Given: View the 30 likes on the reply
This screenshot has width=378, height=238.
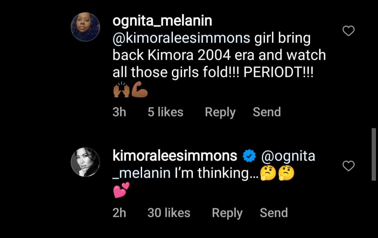Looking at the screenshot, I should pos(169,212).
